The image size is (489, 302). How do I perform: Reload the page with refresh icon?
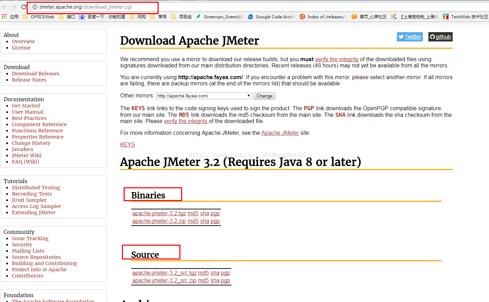tap(24, 7)
